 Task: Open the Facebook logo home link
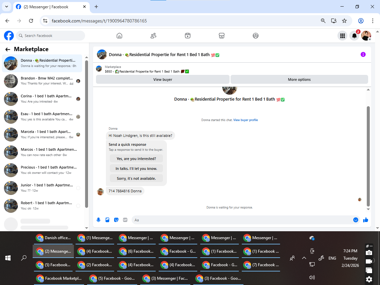pos(9,36)
